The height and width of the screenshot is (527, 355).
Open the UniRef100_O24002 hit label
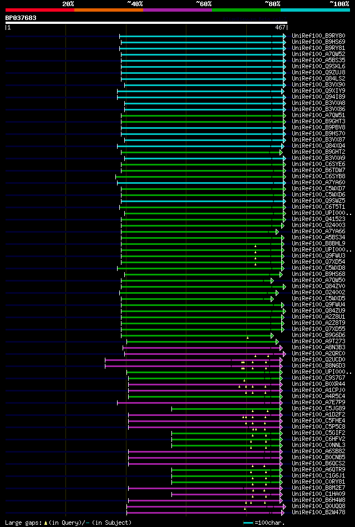click(x=318, y=293)
